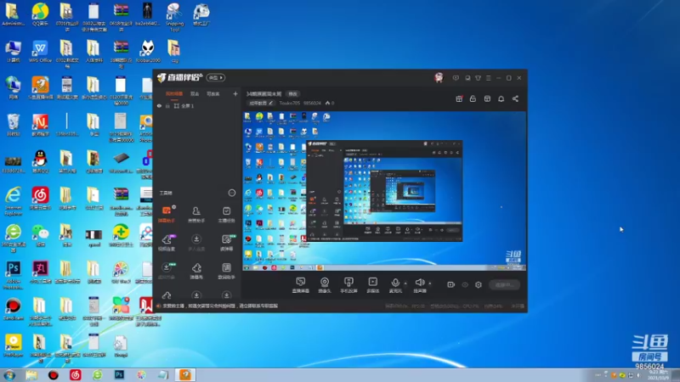Click the start streaming button at bottom right
The height and width of the screenshot is (382, 680).
pos(504,285)
